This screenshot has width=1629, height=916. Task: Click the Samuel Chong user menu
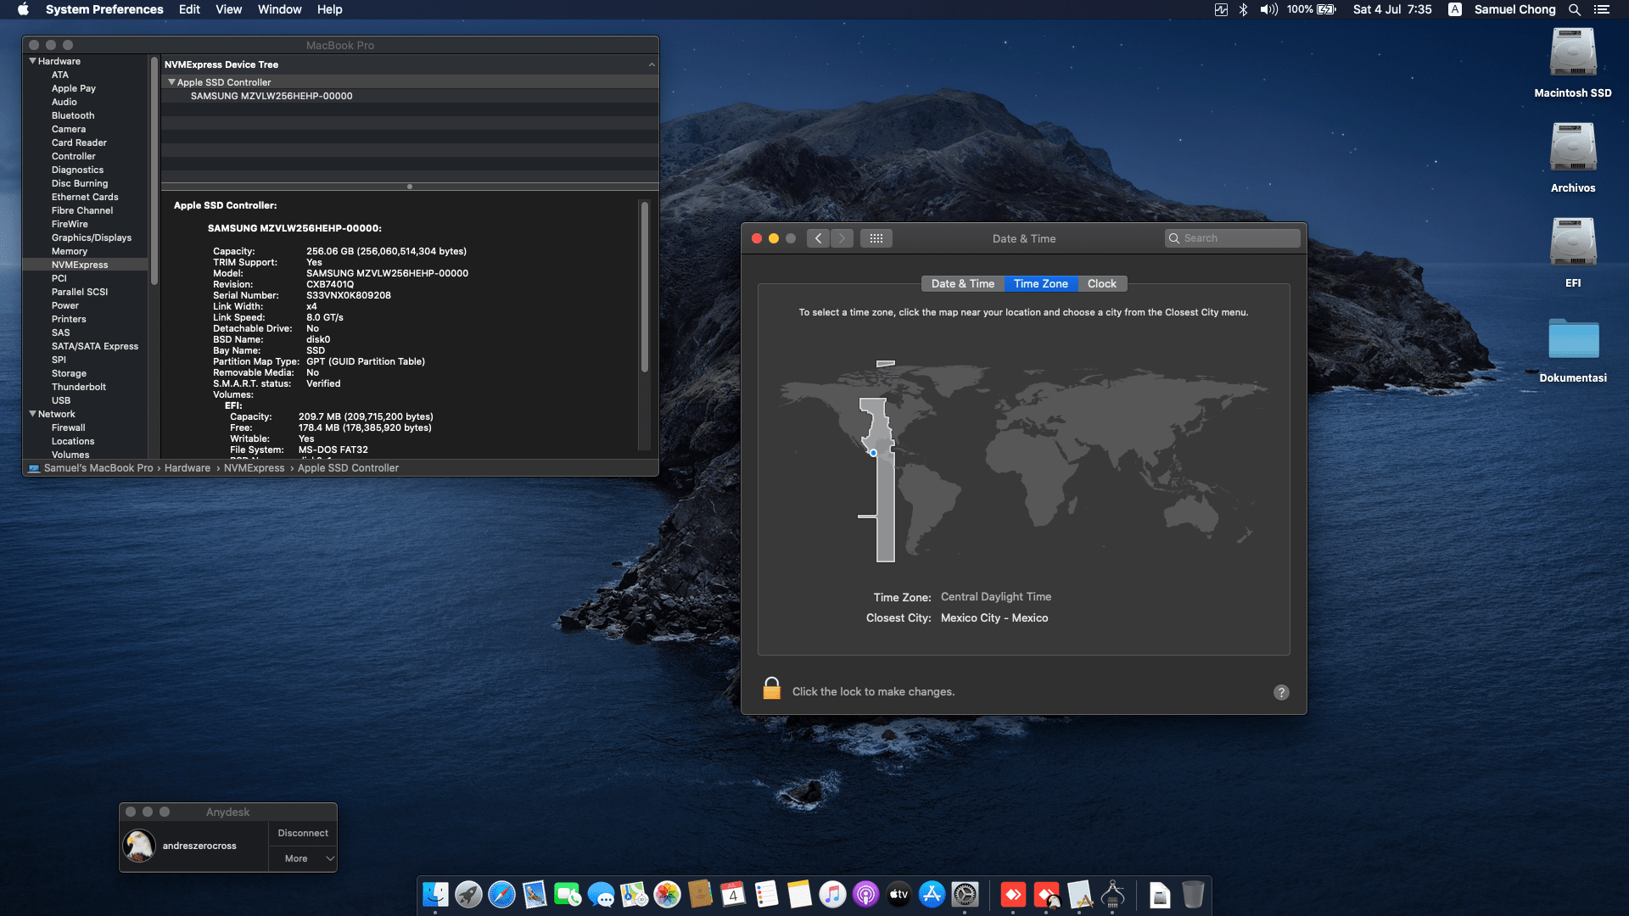[1514, 9]
